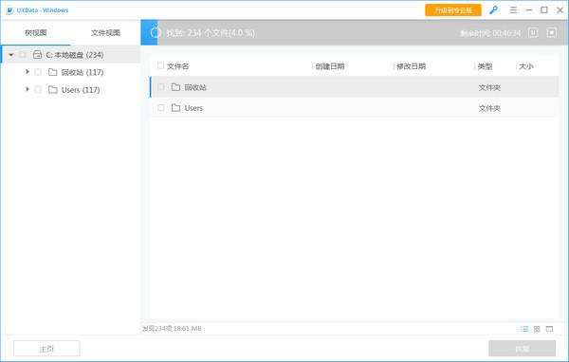Check the 回收站 row checkbox in file list

[161, 87]
